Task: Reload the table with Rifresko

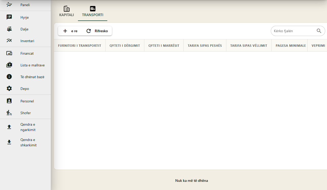Action: coord(97,31)
